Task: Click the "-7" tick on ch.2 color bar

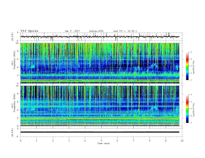Action: pyautogui.click(x=191, y=123)
